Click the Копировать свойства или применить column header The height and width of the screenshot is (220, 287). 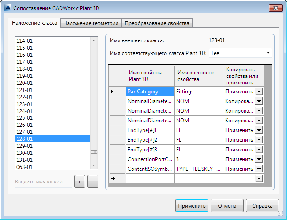pos(243,76)
